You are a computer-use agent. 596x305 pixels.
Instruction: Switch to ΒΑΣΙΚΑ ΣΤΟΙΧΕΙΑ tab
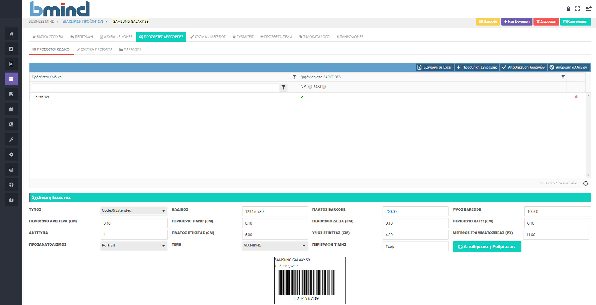pyautogui.click(x=48, y=37)
